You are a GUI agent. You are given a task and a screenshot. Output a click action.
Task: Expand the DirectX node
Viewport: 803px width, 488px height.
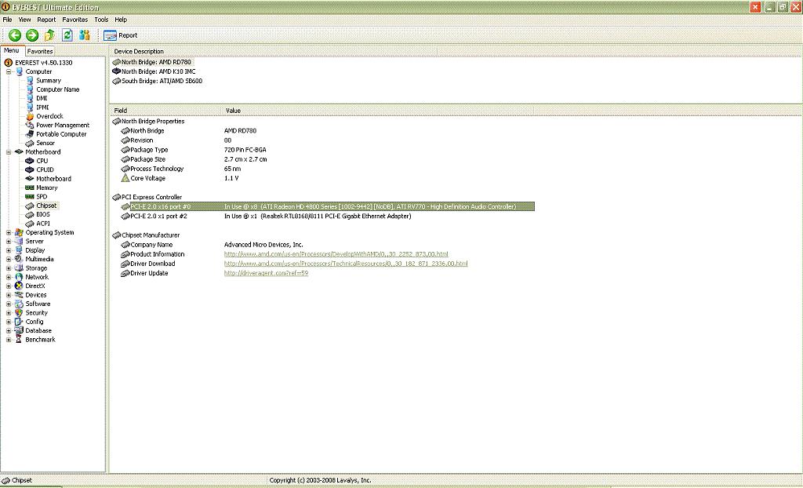[x=9, y=286]
